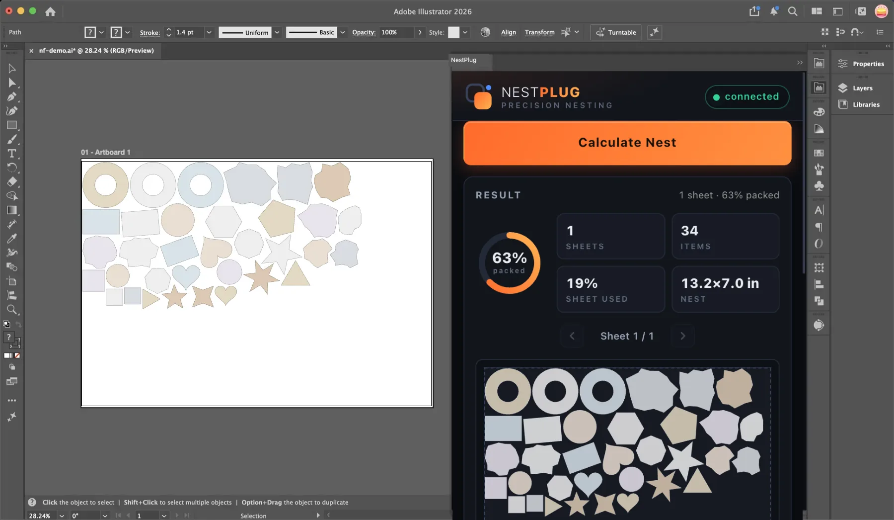
Task: Open the Align options link
Action: tap(509, 32)
